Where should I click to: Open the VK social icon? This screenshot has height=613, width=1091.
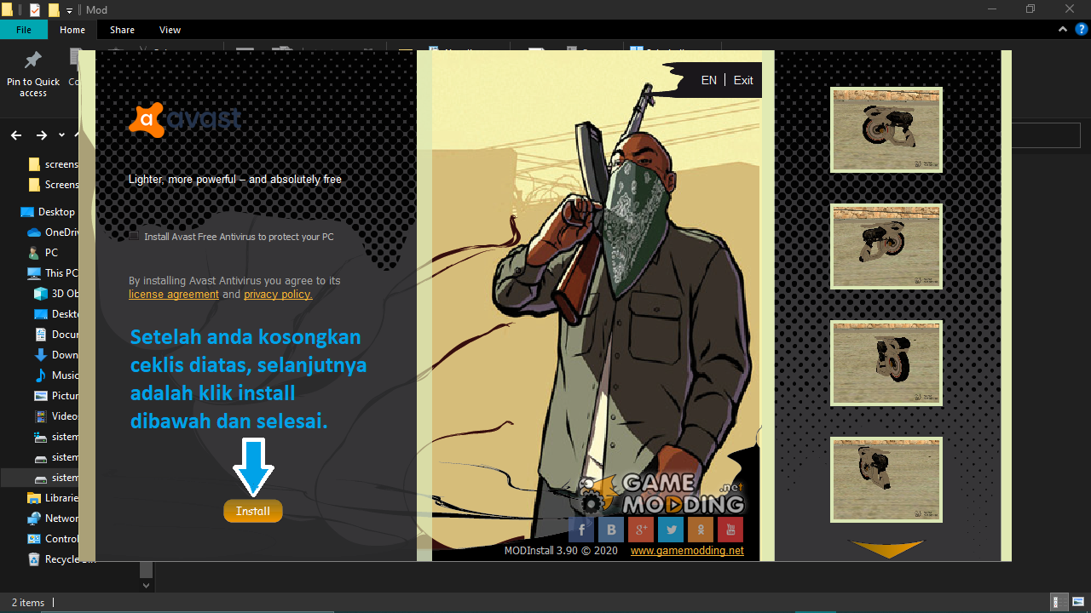[x=611, y=530]
